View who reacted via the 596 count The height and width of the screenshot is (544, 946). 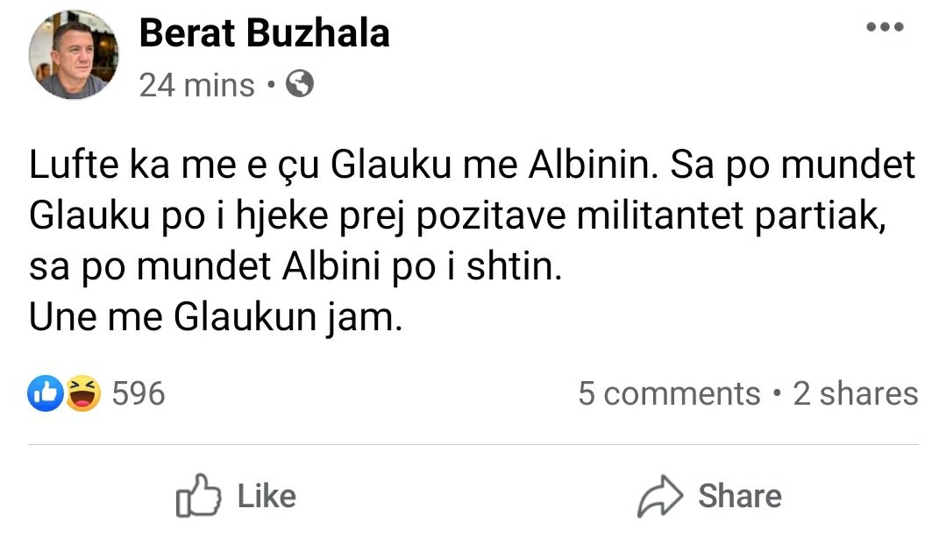pos(139,393)
